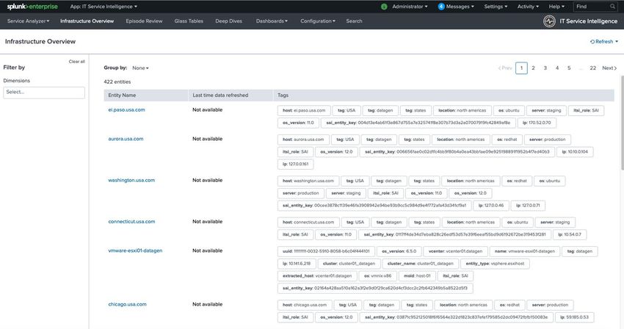Click the Clear all filter link
Screen dimensions: 624x329
click(x=77, y=62)
